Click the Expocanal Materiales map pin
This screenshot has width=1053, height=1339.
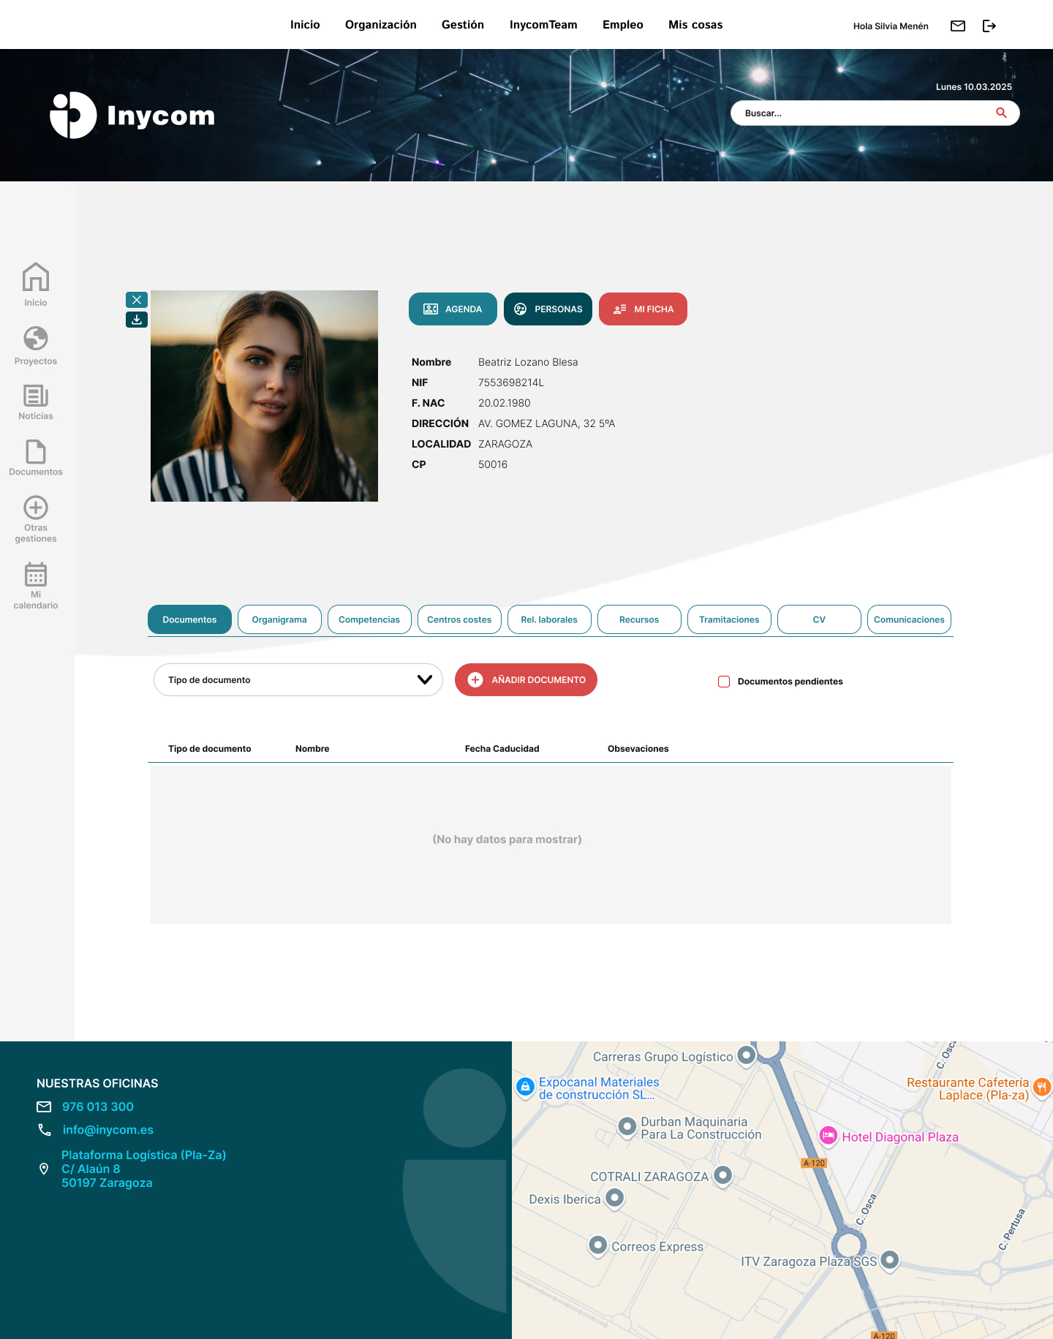coord(525,1087)
